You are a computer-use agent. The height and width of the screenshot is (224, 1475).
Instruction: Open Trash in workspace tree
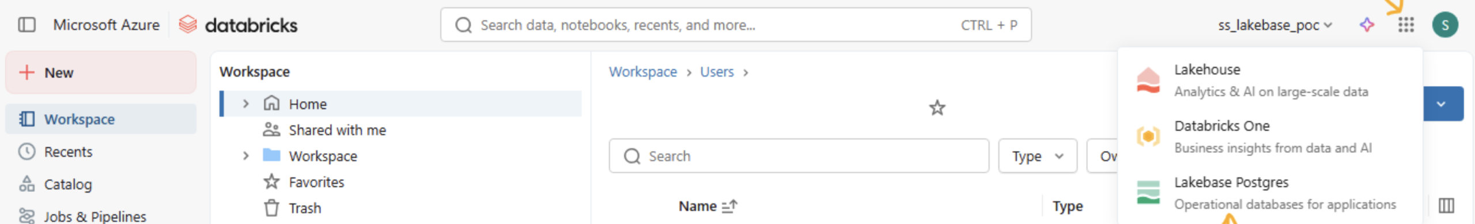point(305,208)
